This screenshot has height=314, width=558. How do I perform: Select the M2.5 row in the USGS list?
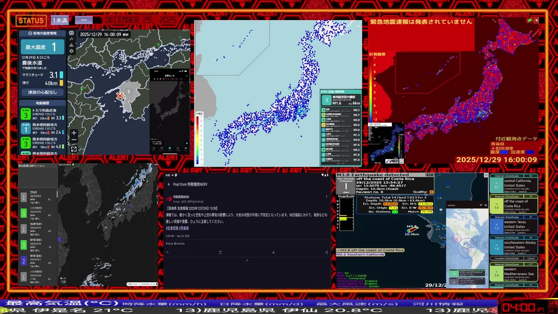pyautogui.click(x=340, y=110)
